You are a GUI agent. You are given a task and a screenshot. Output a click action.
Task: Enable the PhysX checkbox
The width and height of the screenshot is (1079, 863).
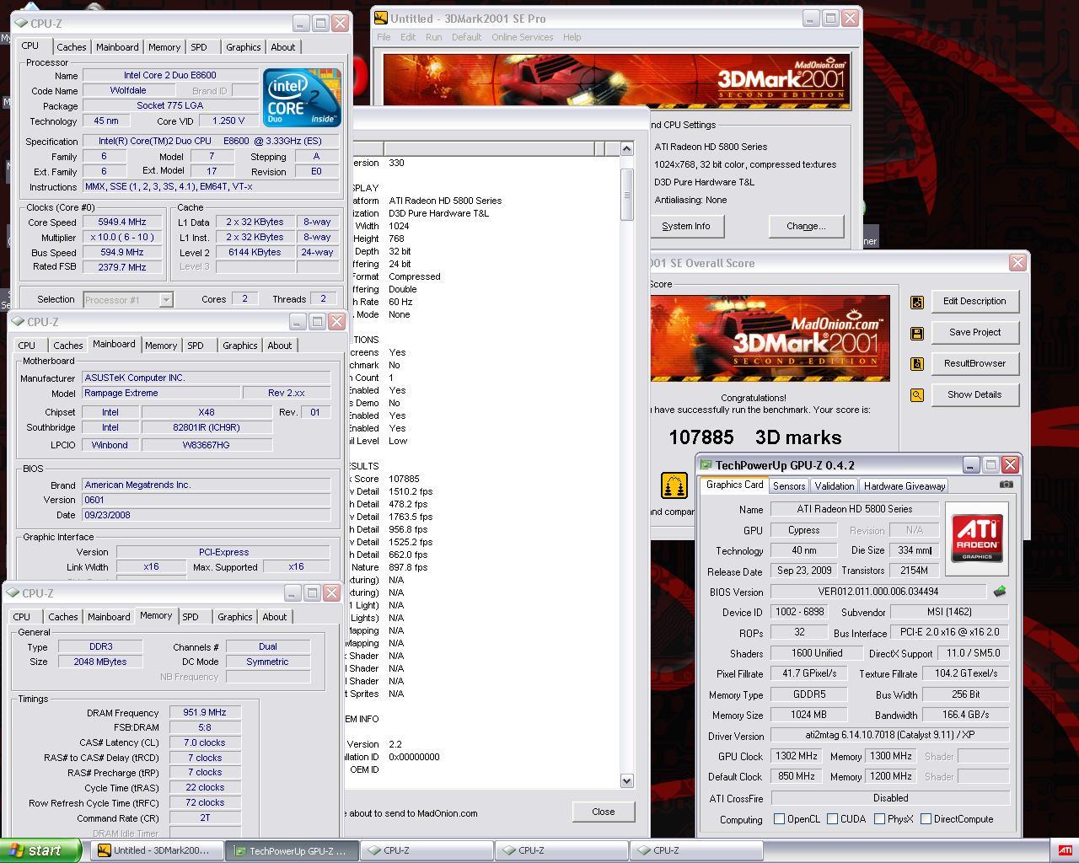880,819
